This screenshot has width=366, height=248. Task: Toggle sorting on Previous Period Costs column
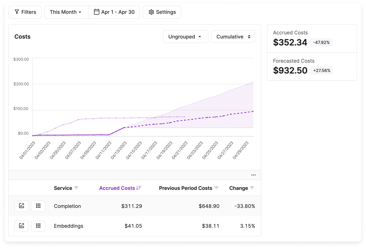[216, 188]
